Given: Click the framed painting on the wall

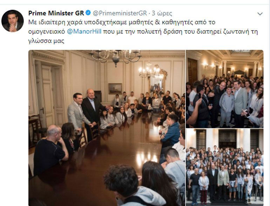Looking at the screenshot, I should [x=115, y=88].
